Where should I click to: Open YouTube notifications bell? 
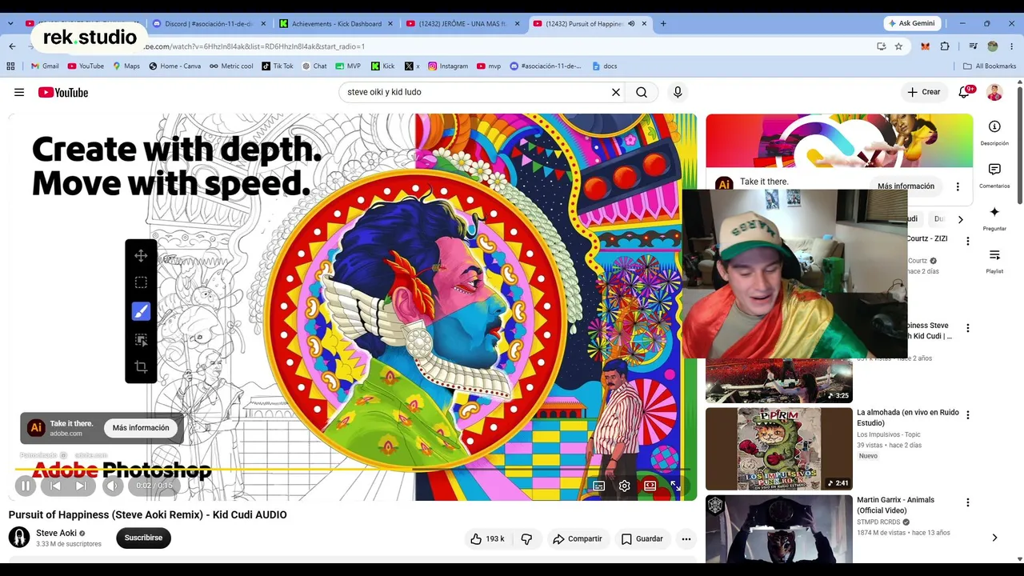click(x=965, y=92)
